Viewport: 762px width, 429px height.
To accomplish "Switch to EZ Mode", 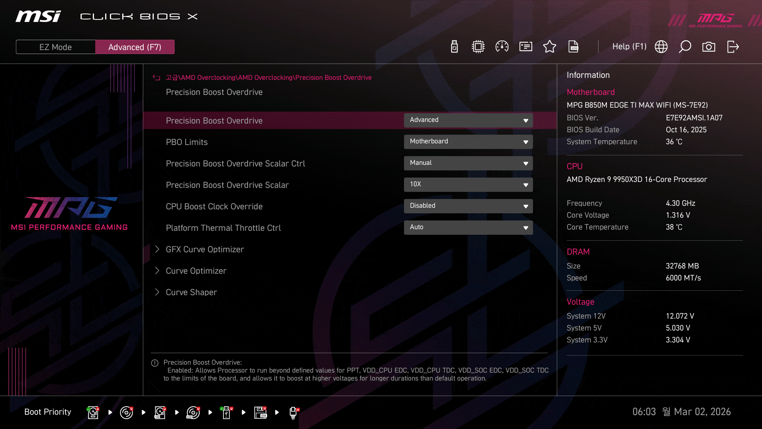I will coord(56,47).
